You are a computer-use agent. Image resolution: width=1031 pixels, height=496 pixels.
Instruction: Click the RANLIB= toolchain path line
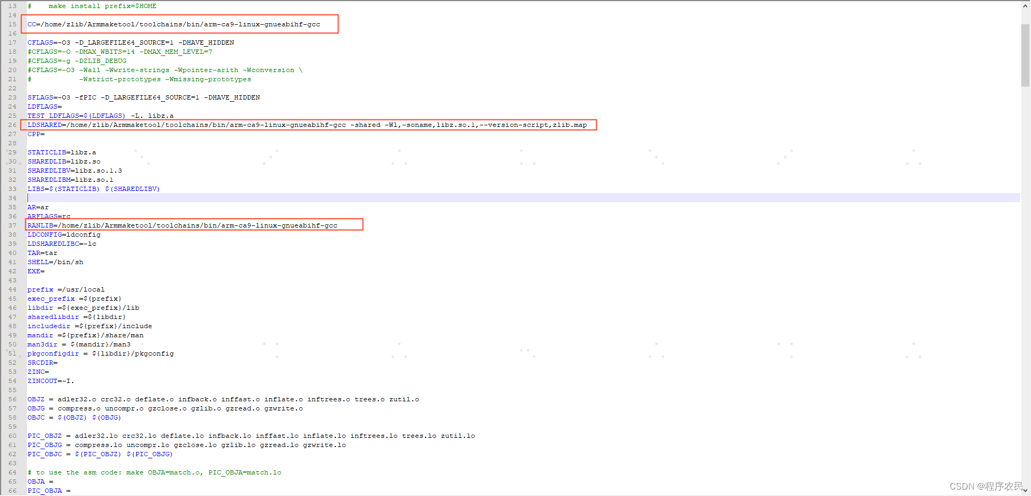click(x=182, y=225)
